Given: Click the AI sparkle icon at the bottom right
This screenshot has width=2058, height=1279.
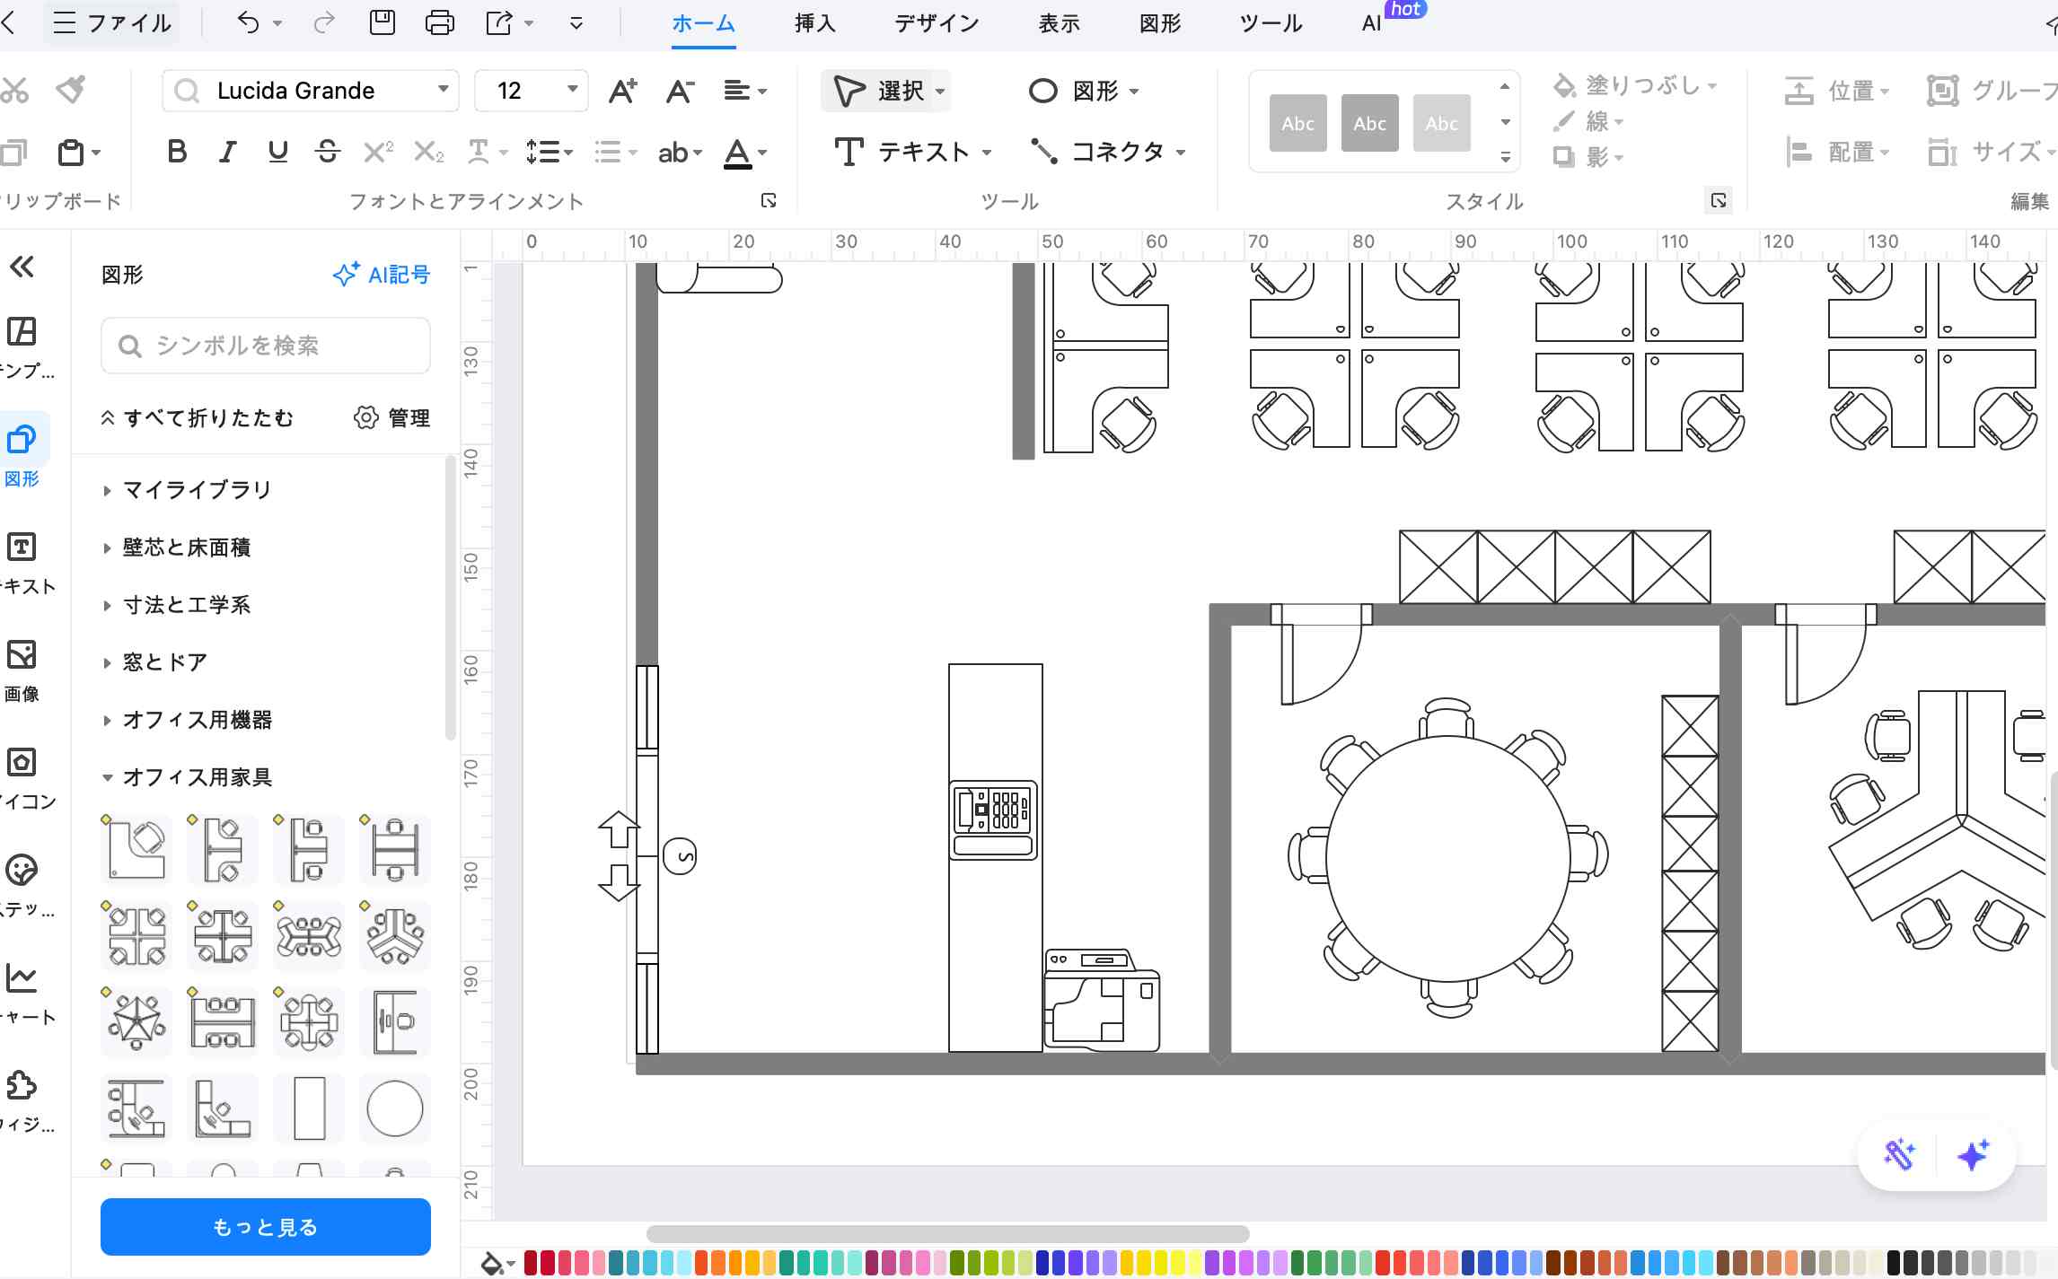Looking at the screenshot, I should [x=1973, y=1155].
